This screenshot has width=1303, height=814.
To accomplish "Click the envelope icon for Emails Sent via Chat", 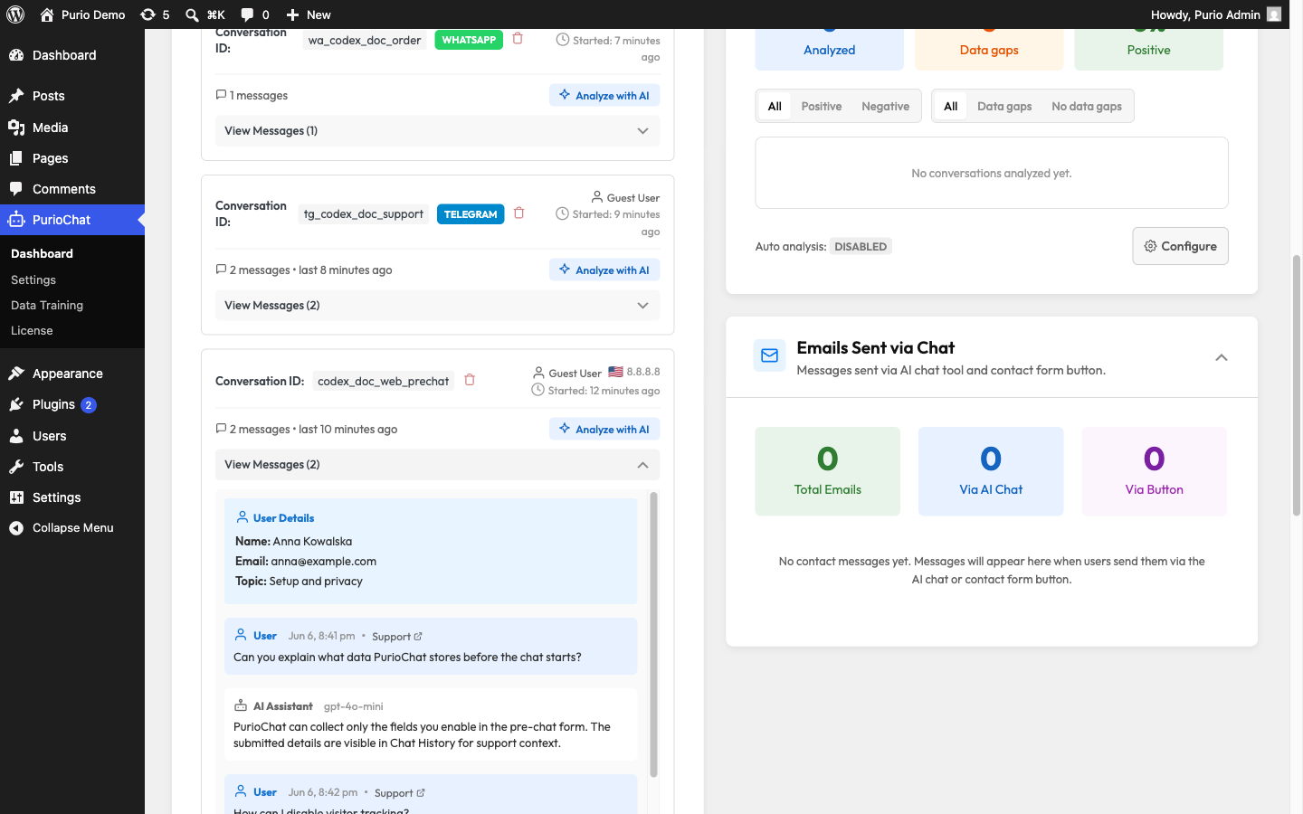I will point(770,355).
